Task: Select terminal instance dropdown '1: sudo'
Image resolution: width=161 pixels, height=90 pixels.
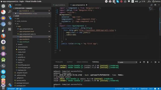Action: point(127,62)
